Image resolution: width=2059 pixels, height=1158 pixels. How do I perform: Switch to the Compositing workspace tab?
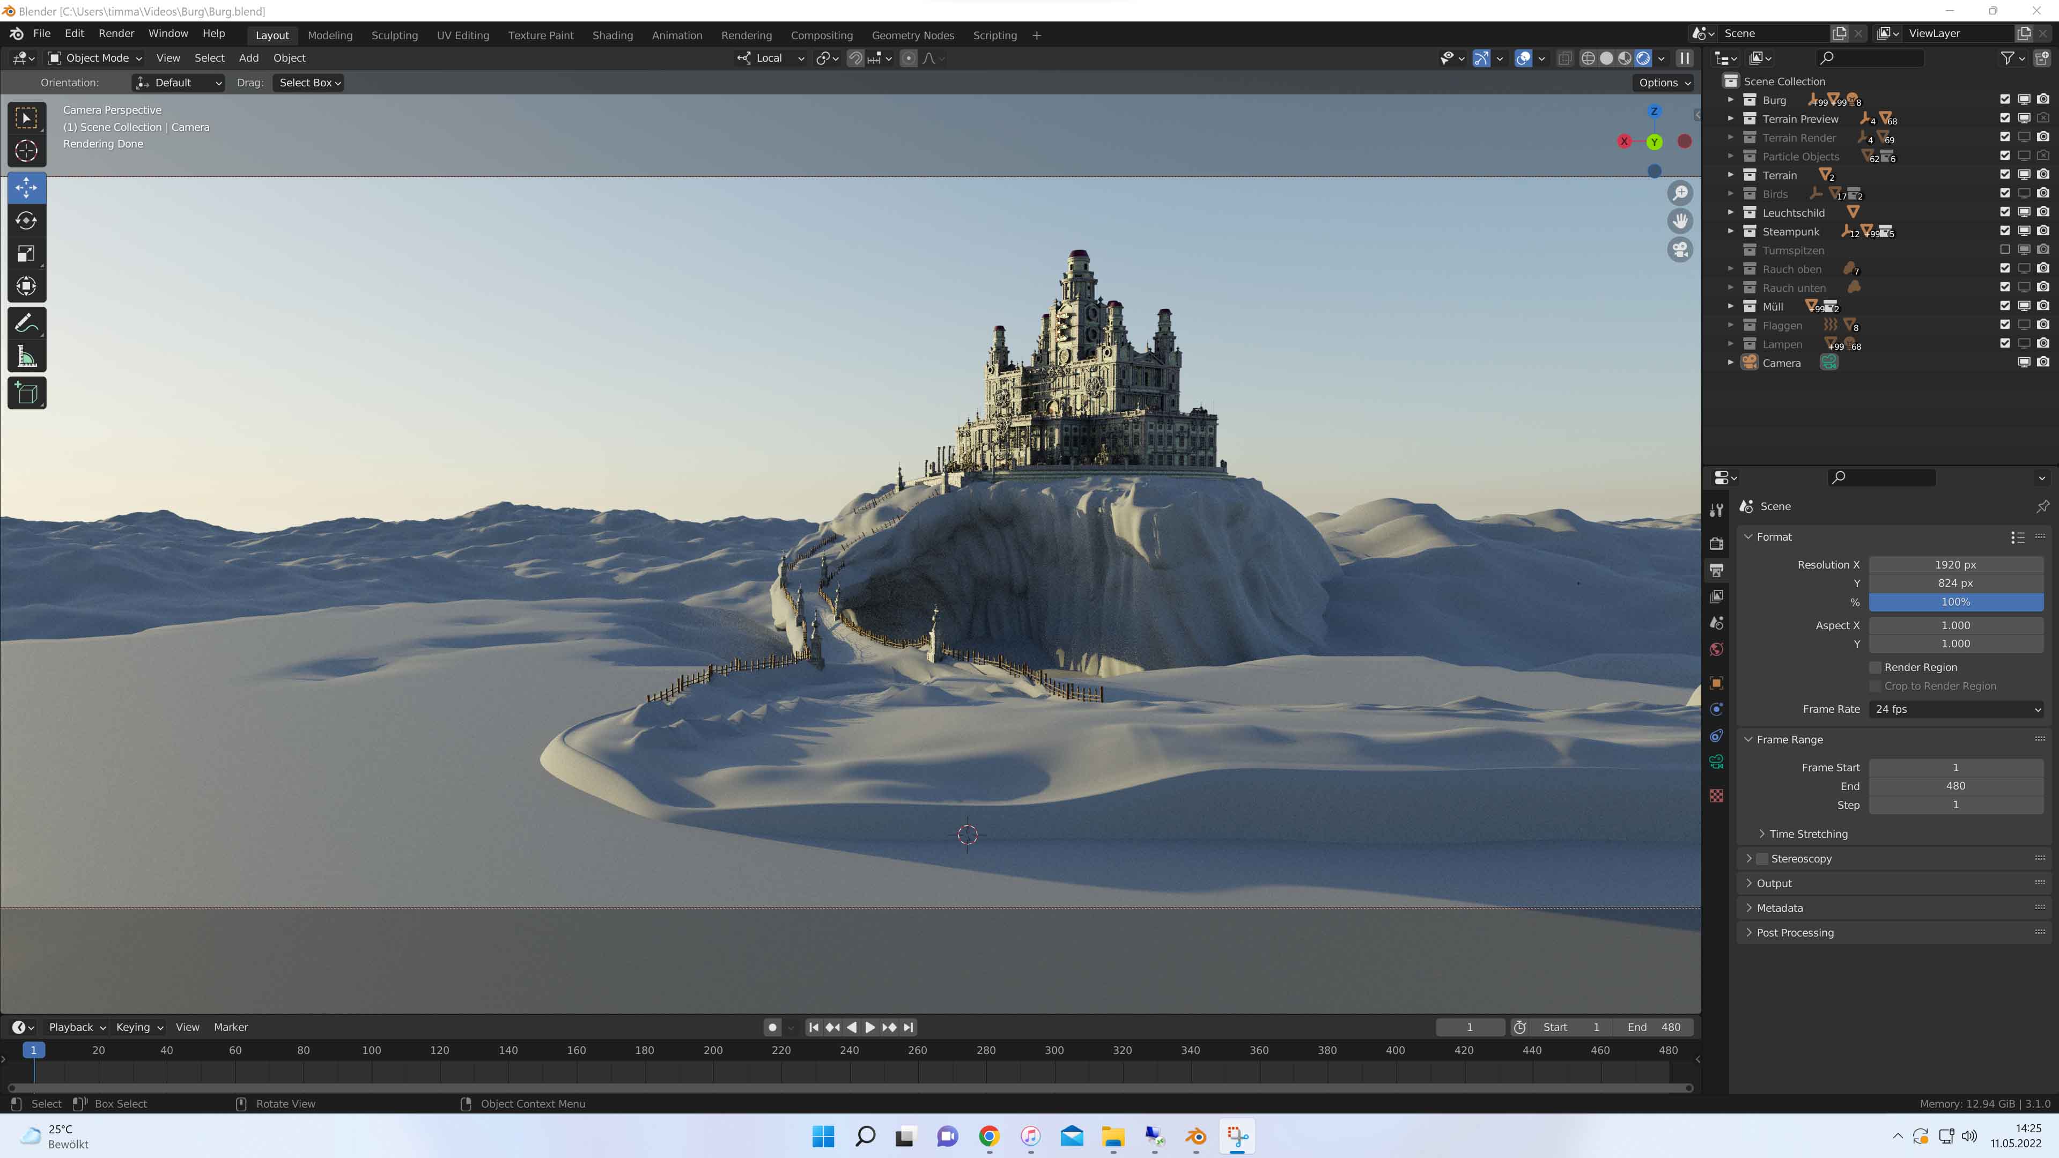pos(822,35)
